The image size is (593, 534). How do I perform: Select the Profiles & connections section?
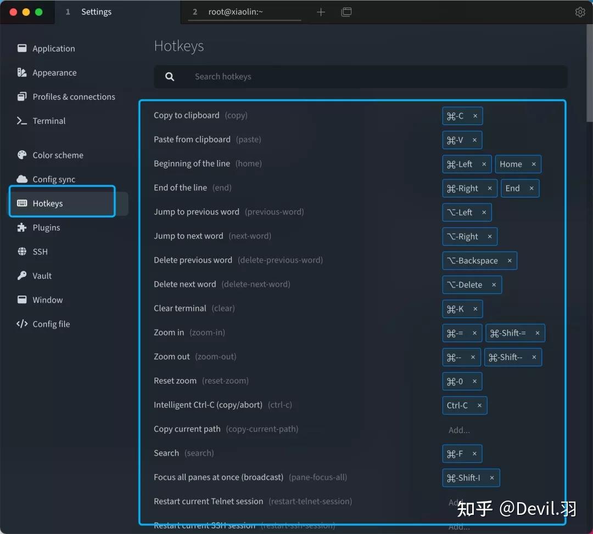coord(72,96)
